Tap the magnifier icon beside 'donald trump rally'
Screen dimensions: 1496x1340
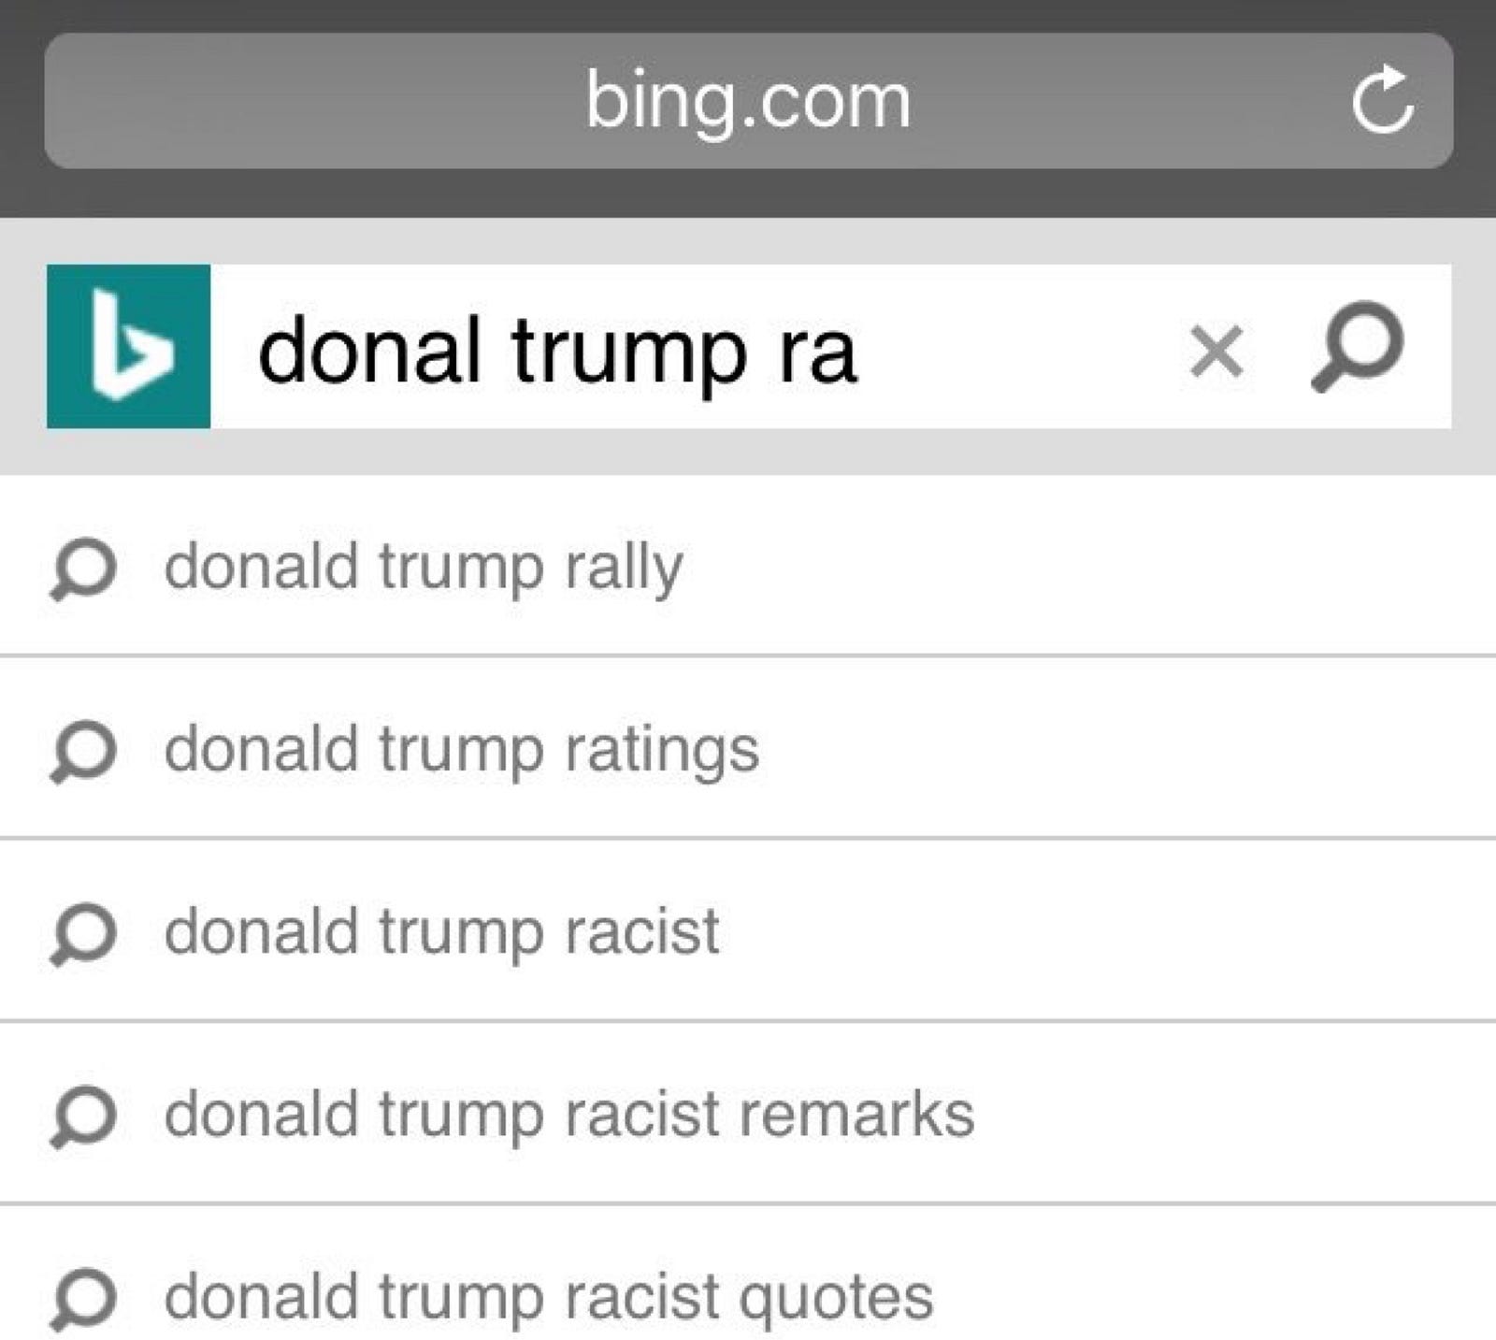(x=83, y=569)
